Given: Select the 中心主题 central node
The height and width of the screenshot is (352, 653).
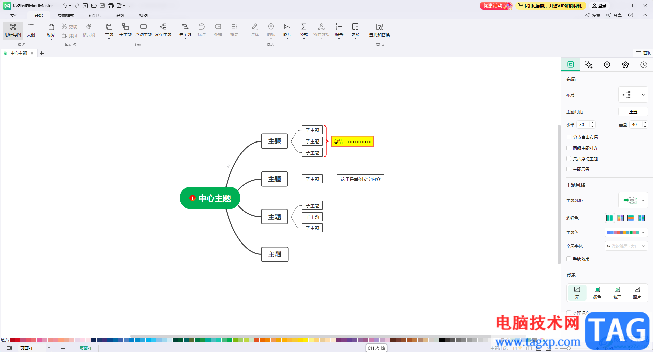Looking at the screenshot, I should [210, 198].
